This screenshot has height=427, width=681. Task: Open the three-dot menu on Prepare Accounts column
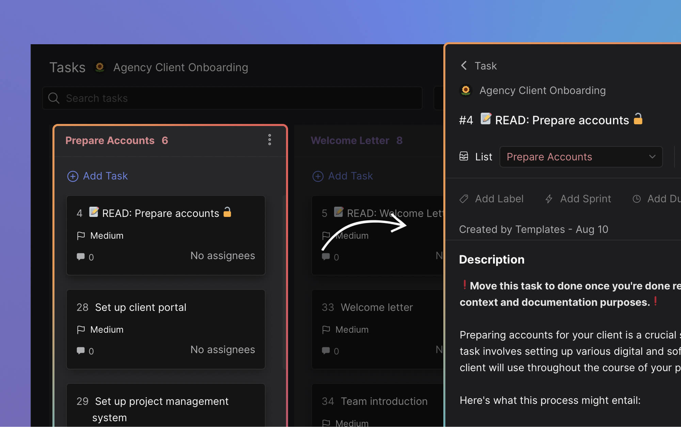tap(269, 140)
